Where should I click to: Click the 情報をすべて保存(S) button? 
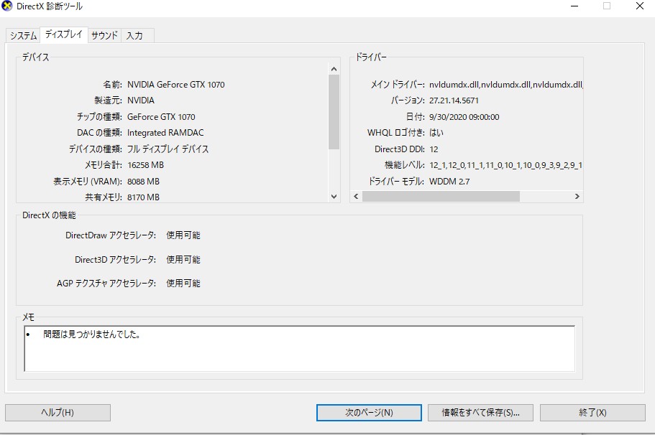point(480,412)
